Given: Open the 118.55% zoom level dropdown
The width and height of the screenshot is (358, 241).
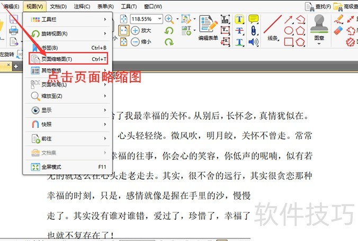Looking at the screenshot, I should tap(159, 19).
